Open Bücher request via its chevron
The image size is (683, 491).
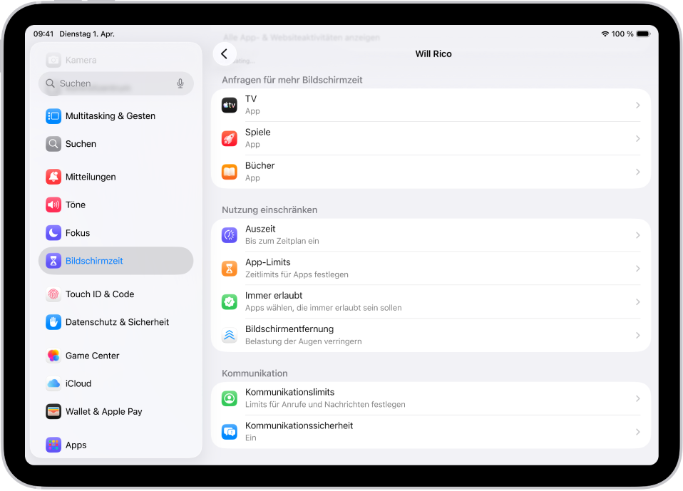pos(637,172)
